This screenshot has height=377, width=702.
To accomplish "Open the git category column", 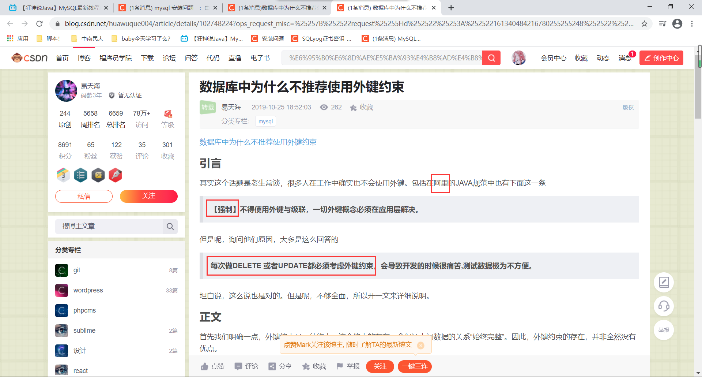I will pos(116,270).
